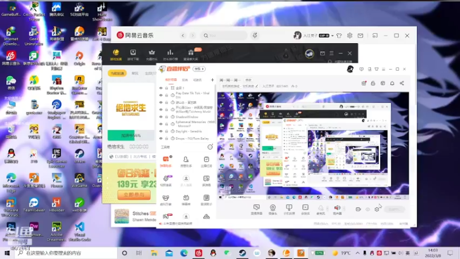Open the game download tab in the accelerator
This screenshot has width=460, height=259.
pos(133,55)
